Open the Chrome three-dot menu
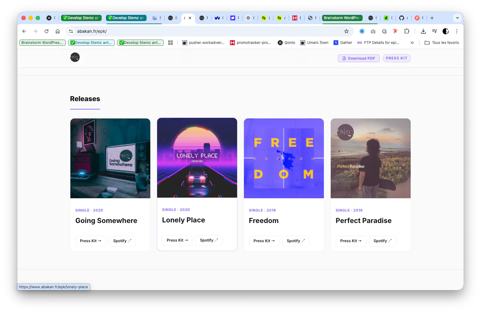The image size is (481, 313). point(457,31)
